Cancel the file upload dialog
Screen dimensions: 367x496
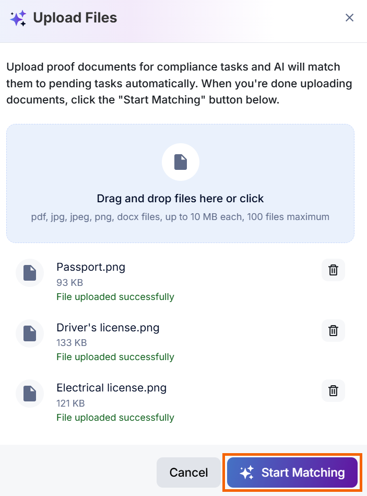coord(188,472)
